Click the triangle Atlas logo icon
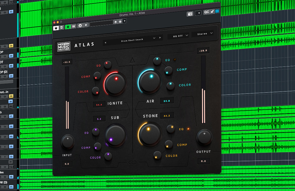Viewport: 295px width, 191px height. click(132, 61)
